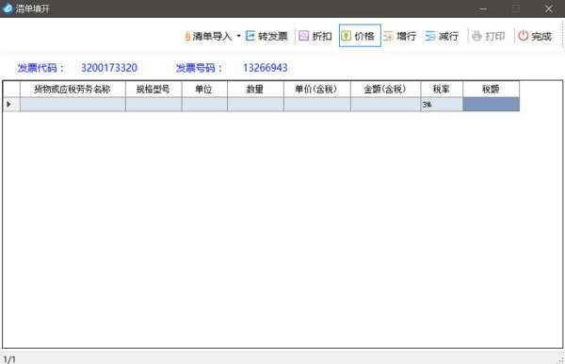Click the 转发票 toolbar icon

point(250,36)
